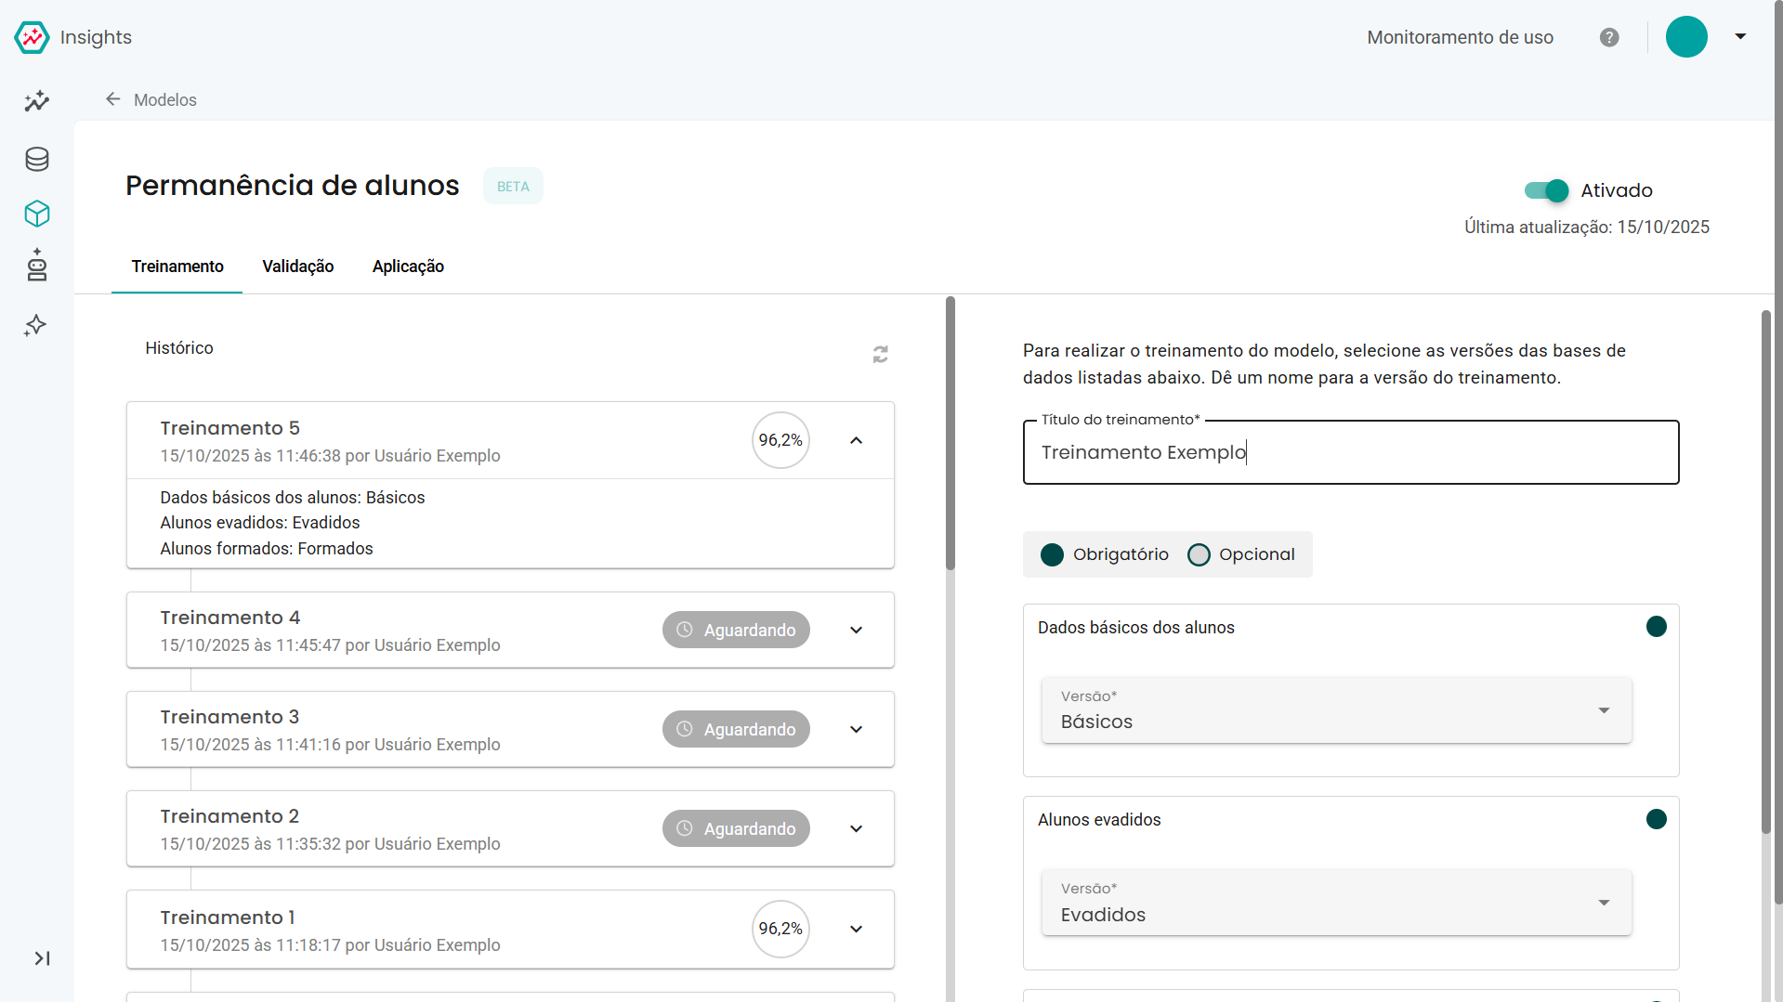Toggle the Ativado switch
Viewport: 1783px width, 1002px height.
click(1546, 190)
